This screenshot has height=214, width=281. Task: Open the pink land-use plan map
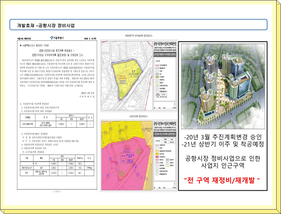(x=127, y=156)
